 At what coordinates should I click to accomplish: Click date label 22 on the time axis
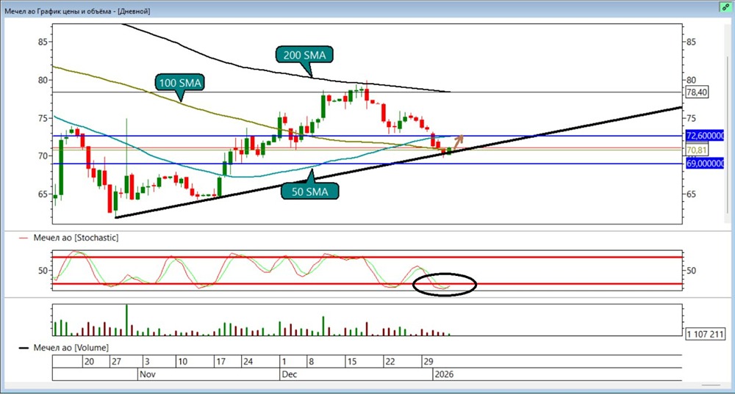click(x=390, y=361)
